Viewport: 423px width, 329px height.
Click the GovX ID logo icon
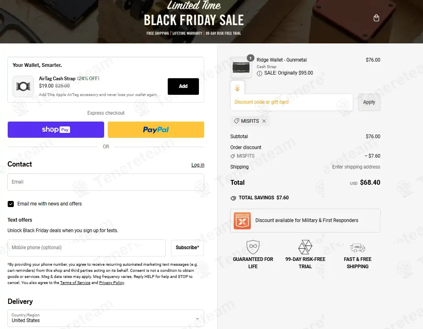pyautogui.click(x=242, y=221)
